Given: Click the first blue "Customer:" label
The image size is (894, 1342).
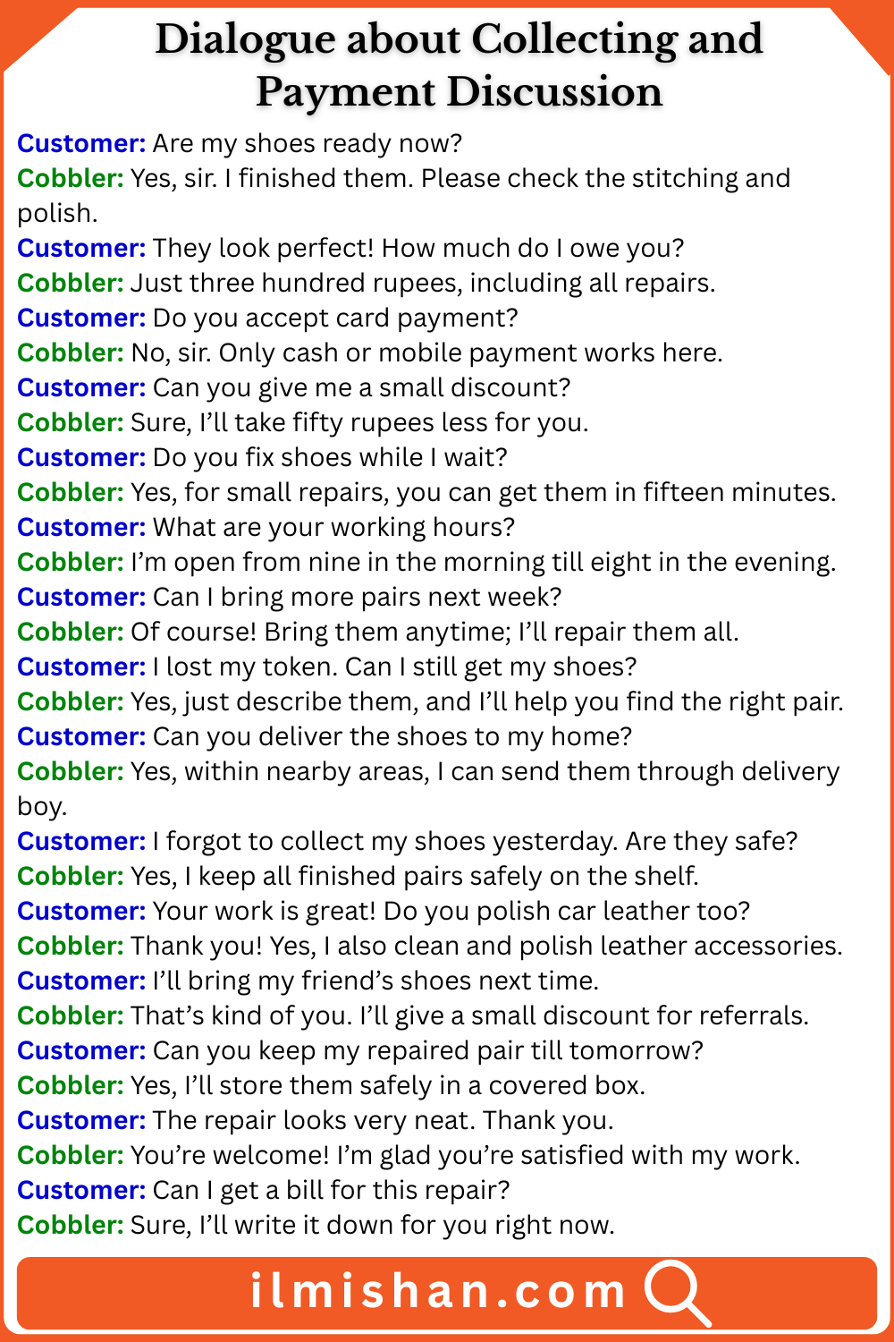Looking at the screenshot, I should 80,143.
